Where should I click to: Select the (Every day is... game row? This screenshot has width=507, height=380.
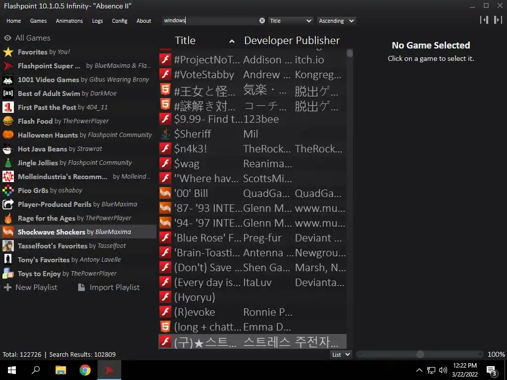point(253,282)
